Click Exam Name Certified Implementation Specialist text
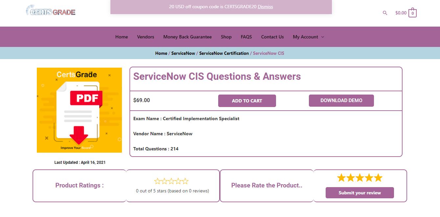This screenshot has width=440, height=217. (186, 119)
